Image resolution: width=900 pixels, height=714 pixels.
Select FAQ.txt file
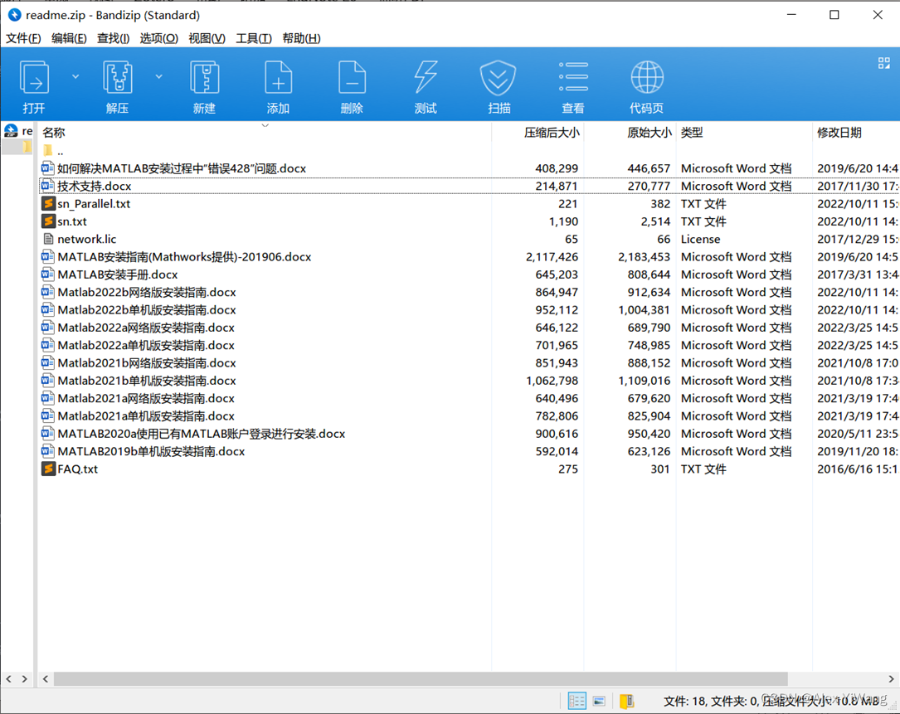coord(77,469)
